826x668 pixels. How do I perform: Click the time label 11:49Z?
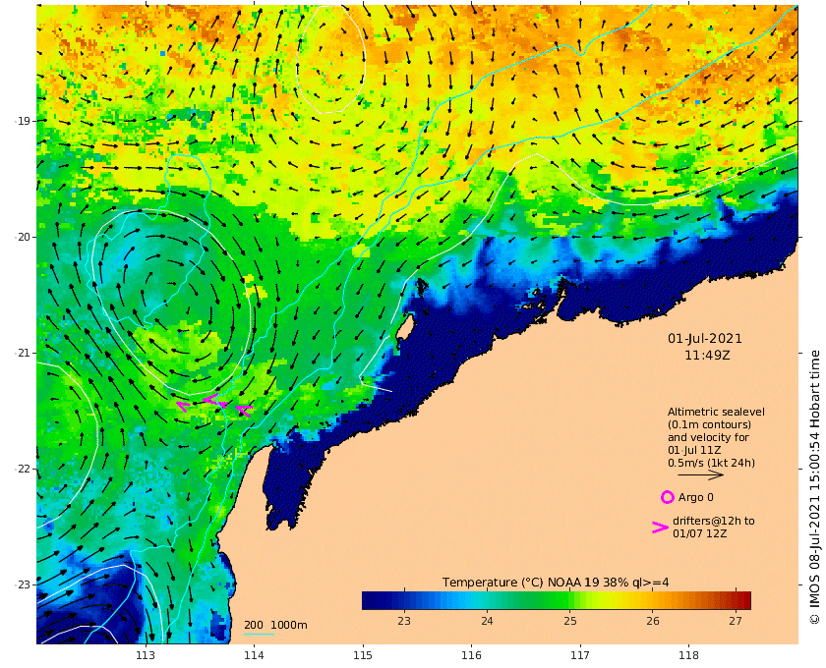pos(707,356)
